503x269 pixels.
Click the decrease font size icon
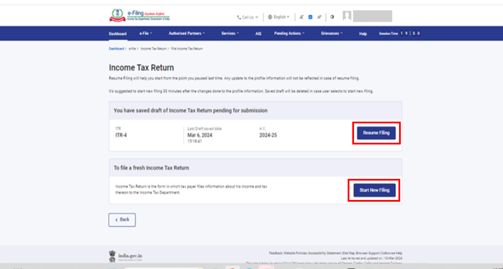pyautogui.click(x=301, y=17)
